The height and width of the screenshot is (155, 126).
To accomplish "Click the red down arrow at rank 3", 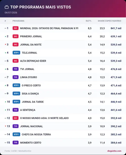I will pyautogui.click(x=6, y=45).
